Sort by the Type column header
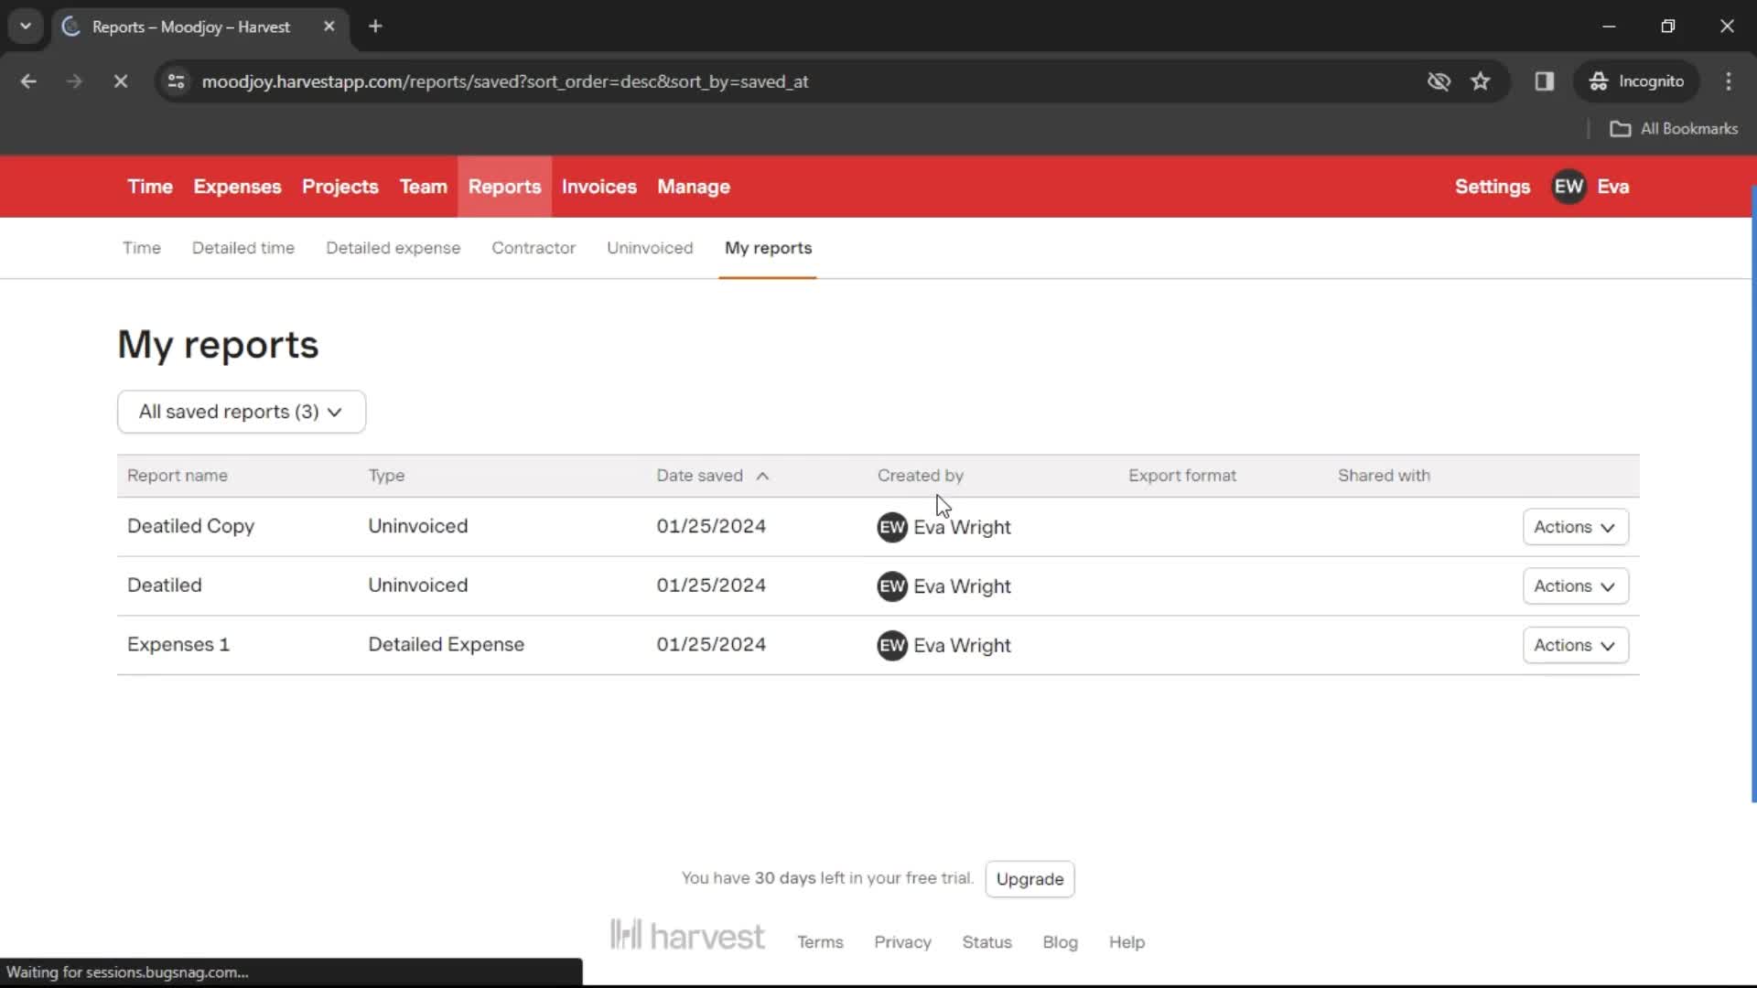 386,476
